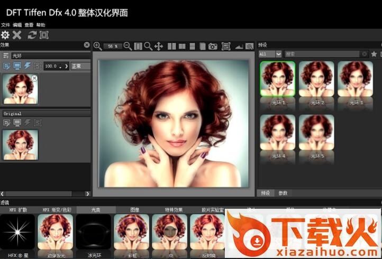Open the 帮助 menu

41,25
